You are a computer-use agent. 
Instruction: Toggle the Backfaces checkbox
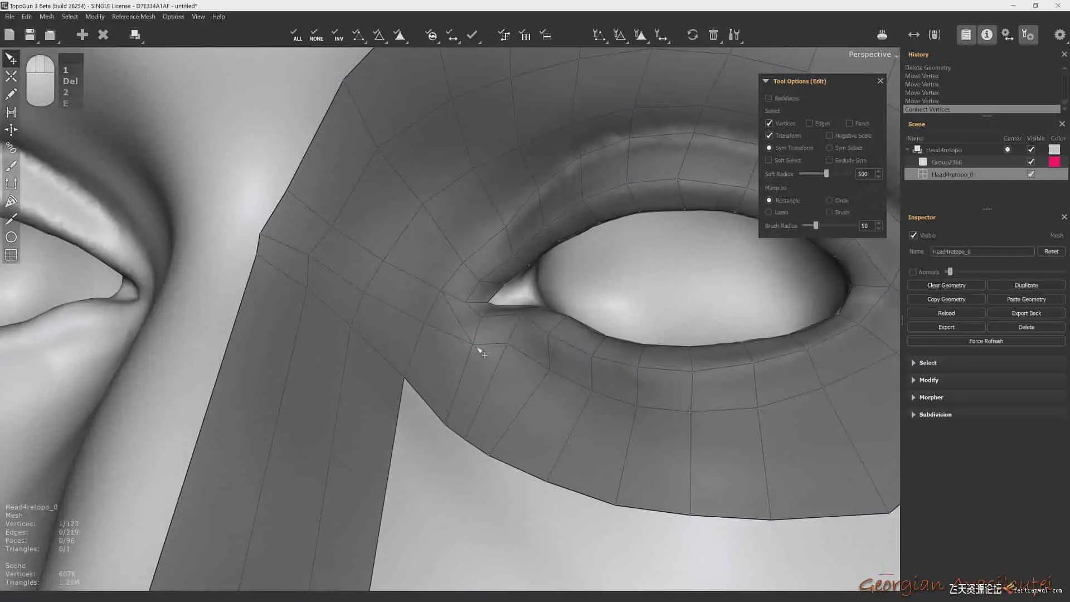tap(769, 98)
